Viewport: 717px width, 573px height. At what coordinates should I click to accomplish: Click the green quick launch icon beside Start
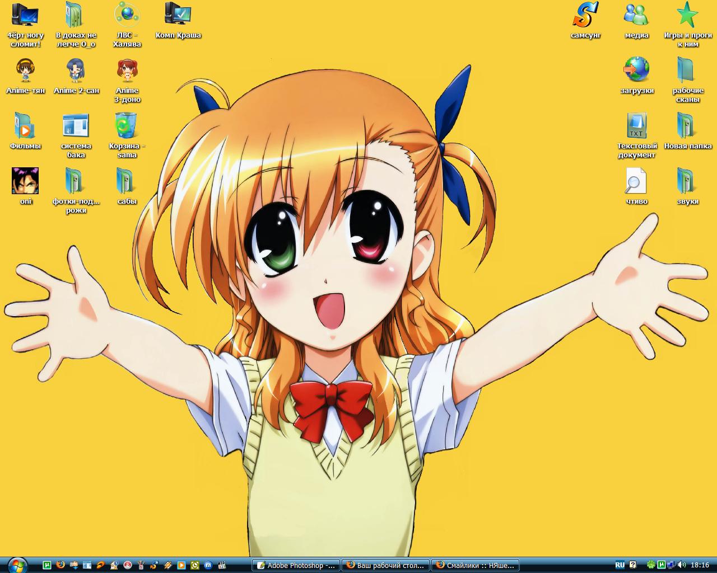[x=47, y=565]
